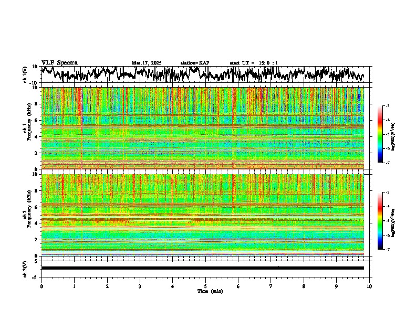Click the 8 kHz tick on ch.1 frequency axis
The image size is (416, 321).
36,104
